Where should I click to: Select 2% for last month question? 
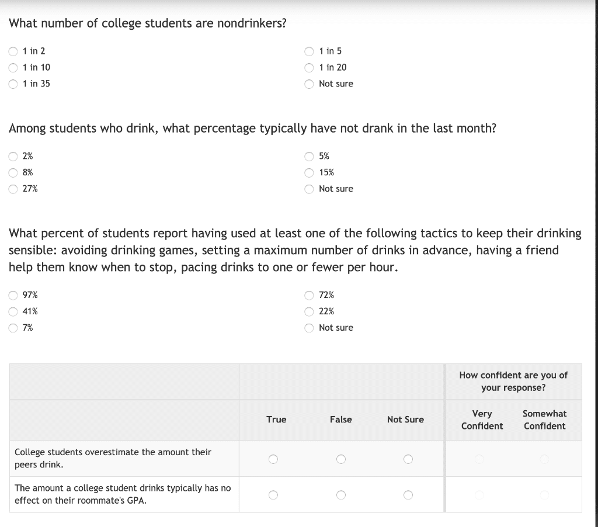13,157
